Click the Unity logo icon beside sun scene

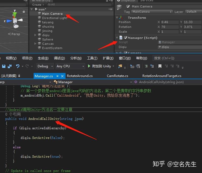coord(36,9)
